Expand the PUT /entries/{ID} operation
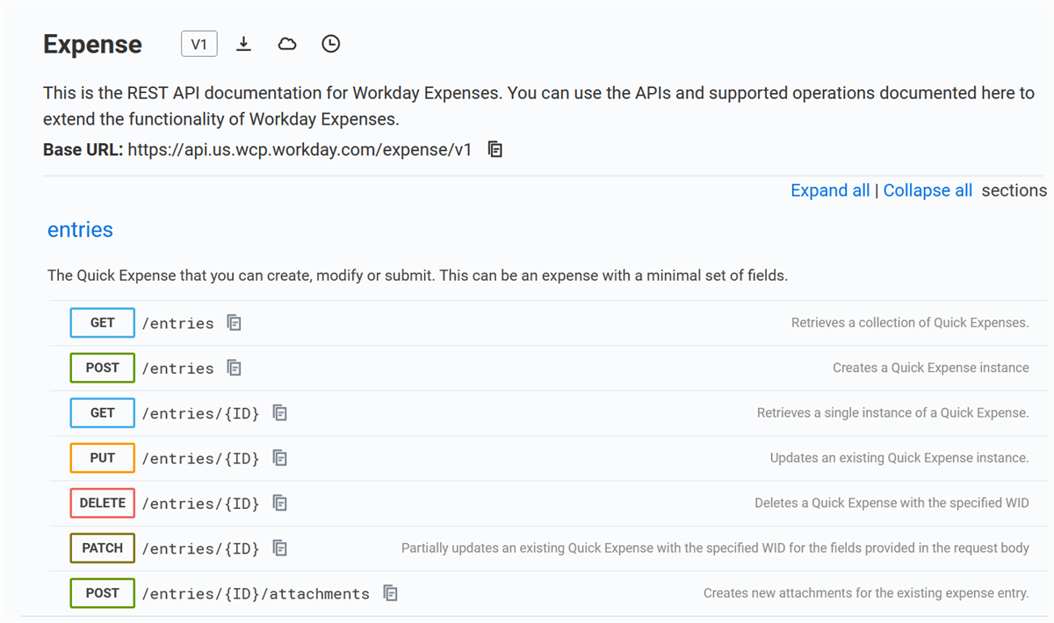This screenshot has height=623, width=1054. (550, 458)
